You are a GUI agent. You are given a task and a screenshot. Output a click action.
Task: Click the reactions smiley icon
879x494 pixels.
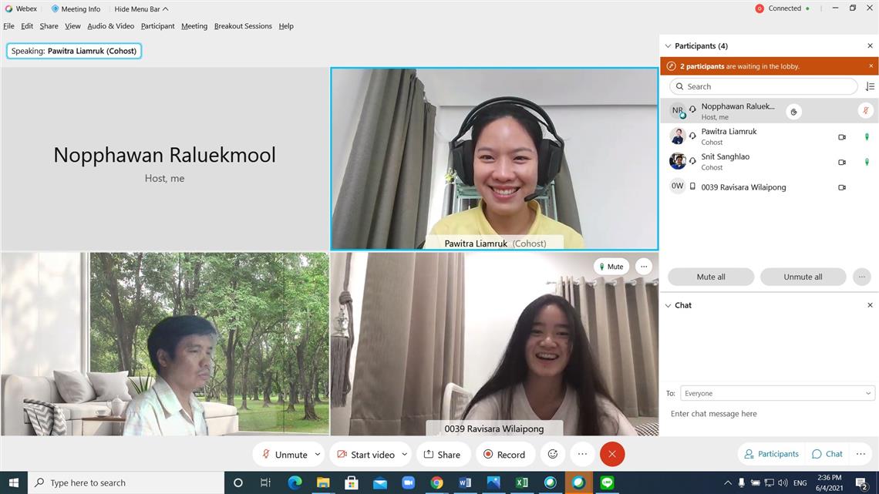coord(553,455)
